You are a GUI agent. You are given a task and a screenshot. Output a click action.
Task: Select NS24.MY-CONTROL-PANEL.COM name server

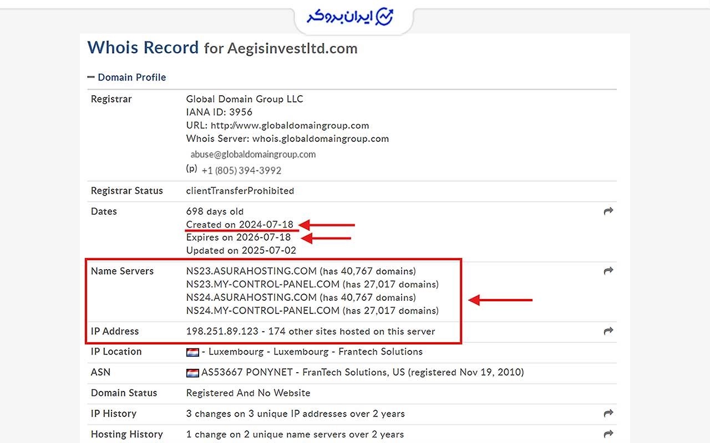pyautogui.click(x=263, y=311)
